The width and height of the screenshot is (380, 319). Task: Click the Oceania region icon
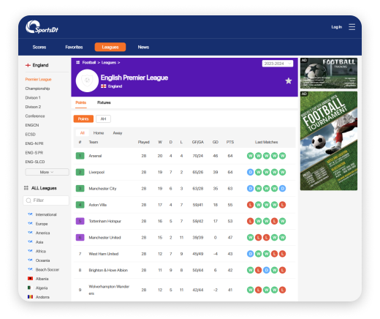coord(30,260)
